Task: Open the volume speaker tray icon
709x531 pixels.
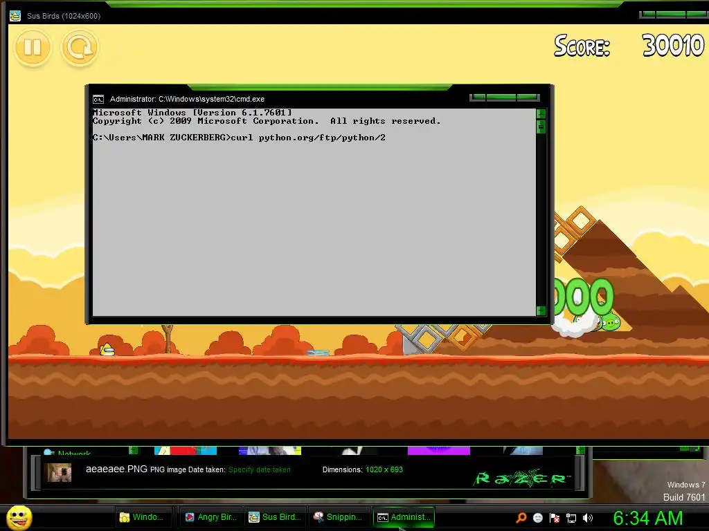Action: pos(587,518)
